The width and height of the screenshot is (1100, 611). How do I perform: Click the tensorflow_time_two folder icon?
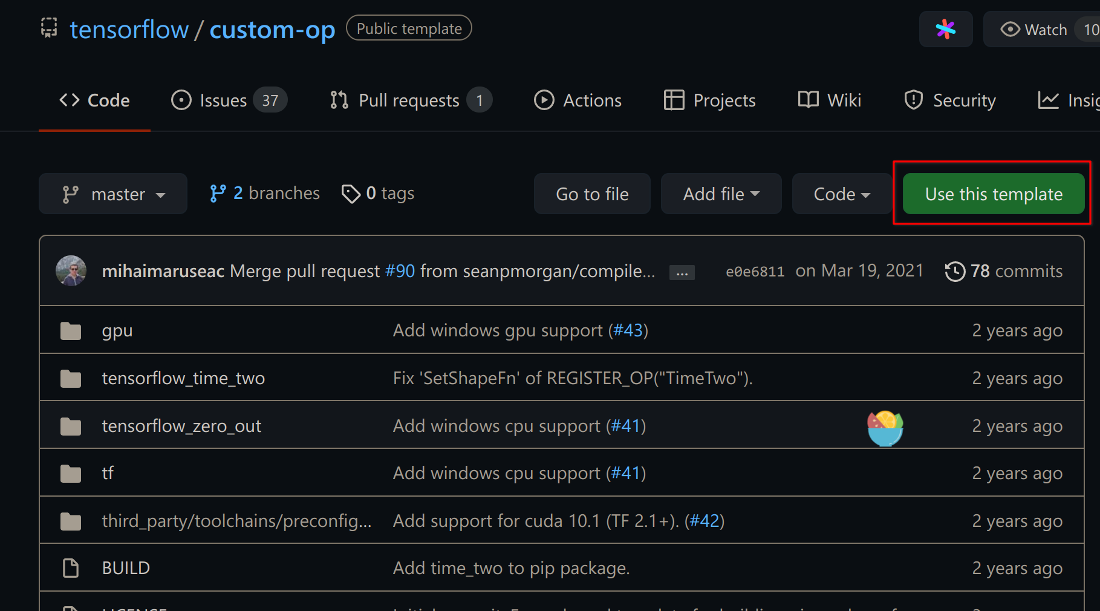pyautogui.click(x=71, y=379)
